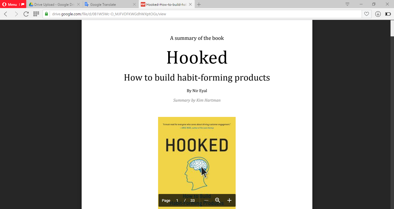Zoom out with the minus icon
The height and width of the screenshot is (209, 394).
coord(206,200)
